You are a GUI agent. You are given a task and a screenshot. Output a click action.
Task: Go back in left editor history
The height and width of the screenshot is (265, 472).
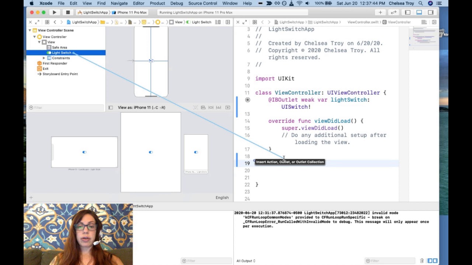55,22
